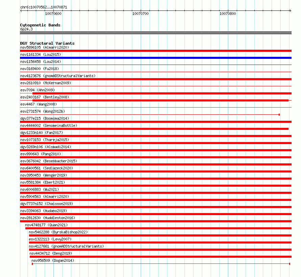Click the left arrow of the ruler
Image resolution: width=301 pixels, height=277 pixels.
pos(21,11)
